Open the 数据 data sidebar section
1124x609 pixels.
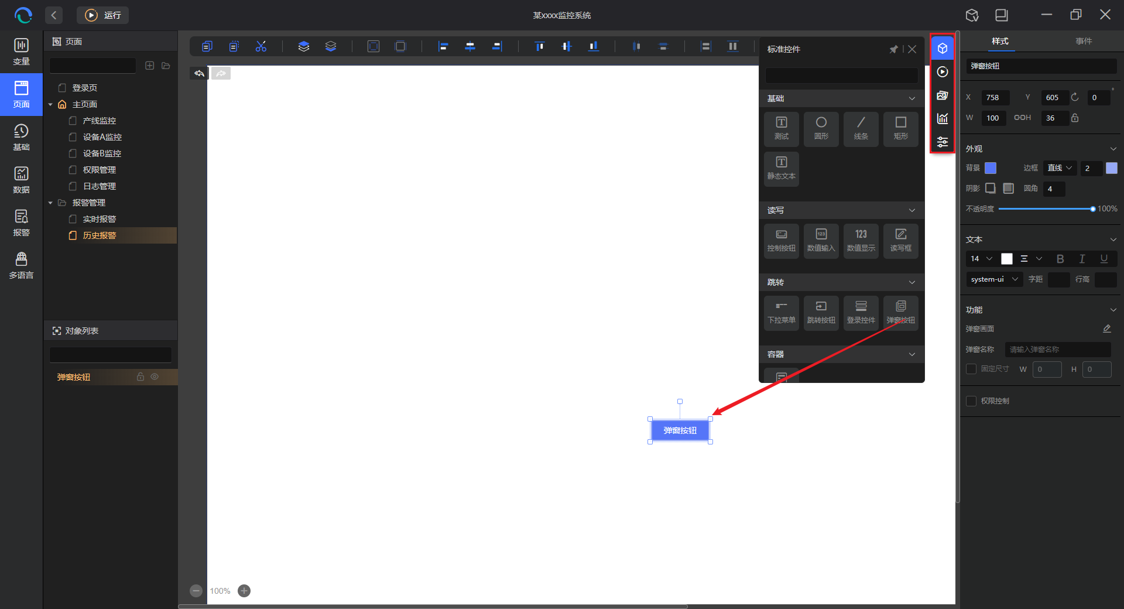tap(21, 180)
